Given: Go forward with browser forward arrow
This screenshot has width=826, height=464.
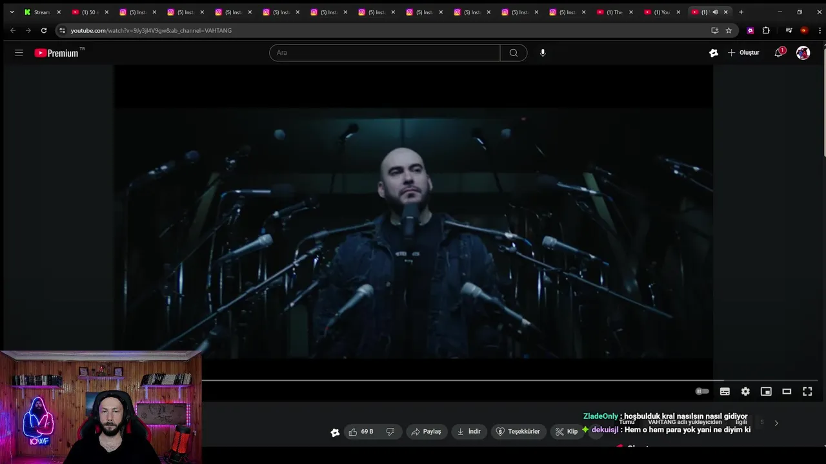Looking at the screenshot, I should pos(28,30).
